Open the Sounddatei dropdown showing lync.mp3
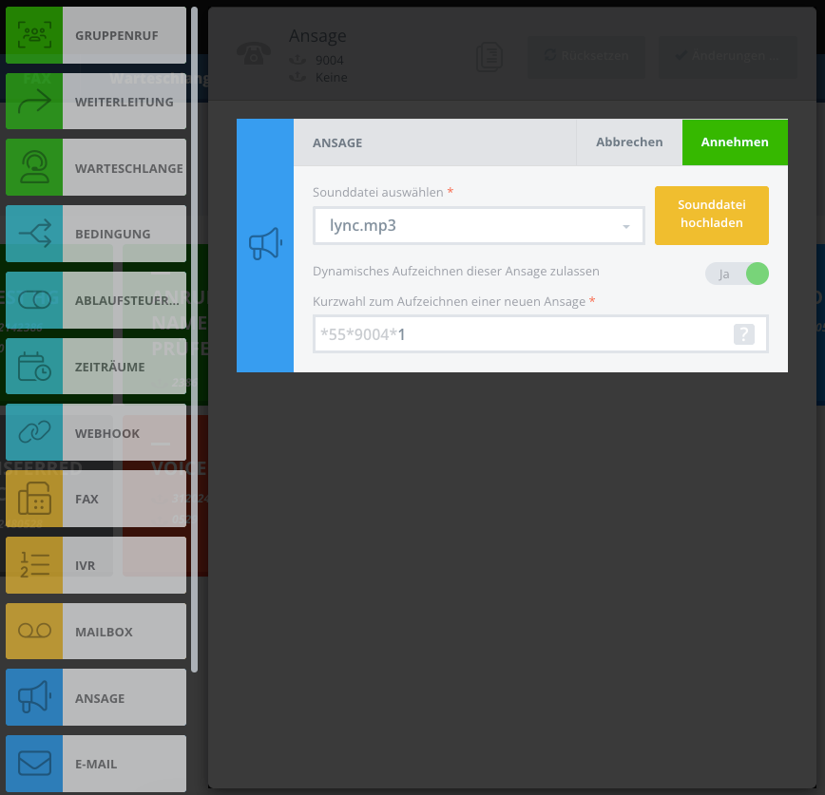 tap(479, 225)
